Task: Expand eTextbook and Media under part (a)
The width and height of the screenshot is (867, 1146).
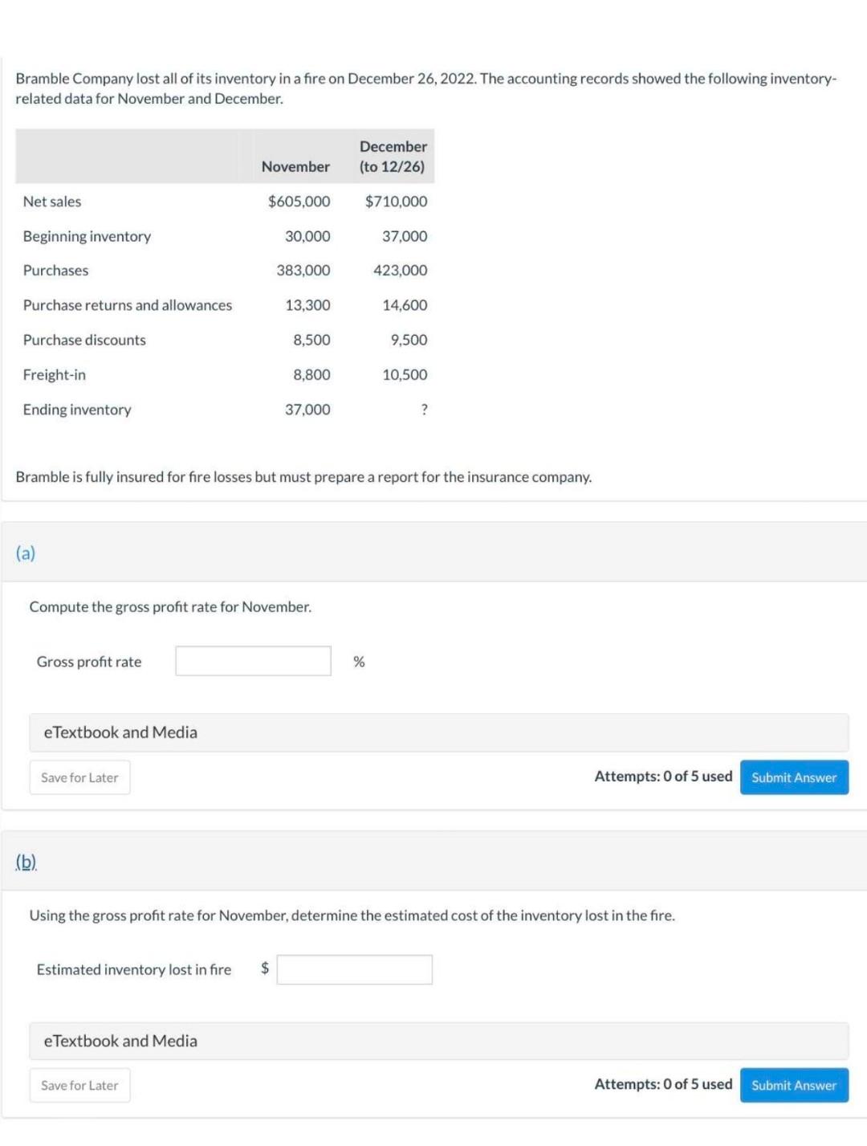Action: (x=120, y=732)
